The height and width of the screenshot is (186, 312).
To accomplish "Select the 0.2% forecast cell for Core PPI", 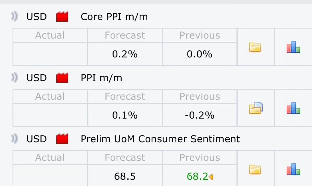I will pos(125,54).
